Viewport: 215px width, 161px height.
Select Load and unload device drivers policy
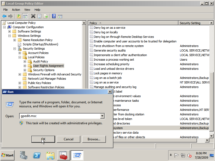[114, 69]
